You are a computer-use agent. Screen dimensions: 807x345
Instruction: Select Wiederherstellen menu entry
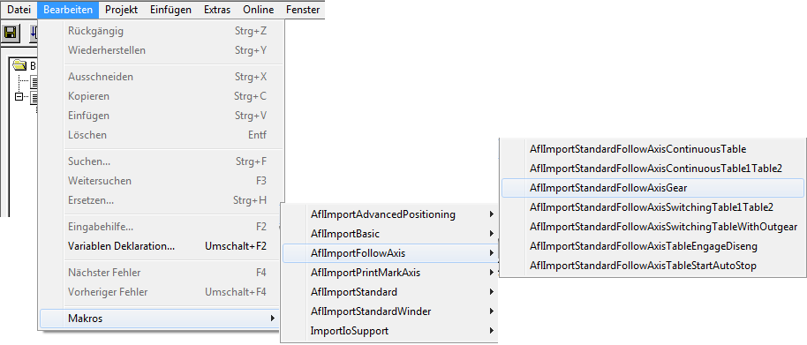click(x=162, y=50)
